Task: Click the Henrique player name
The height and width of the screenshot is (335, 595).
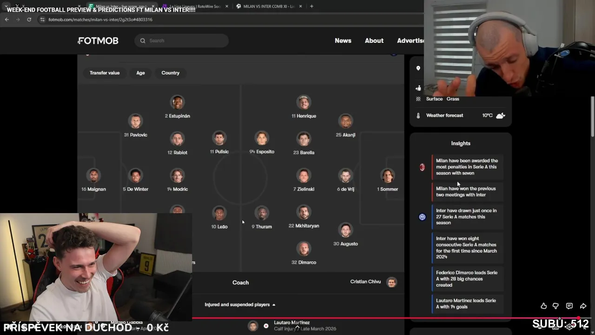Action: [304, 116]
